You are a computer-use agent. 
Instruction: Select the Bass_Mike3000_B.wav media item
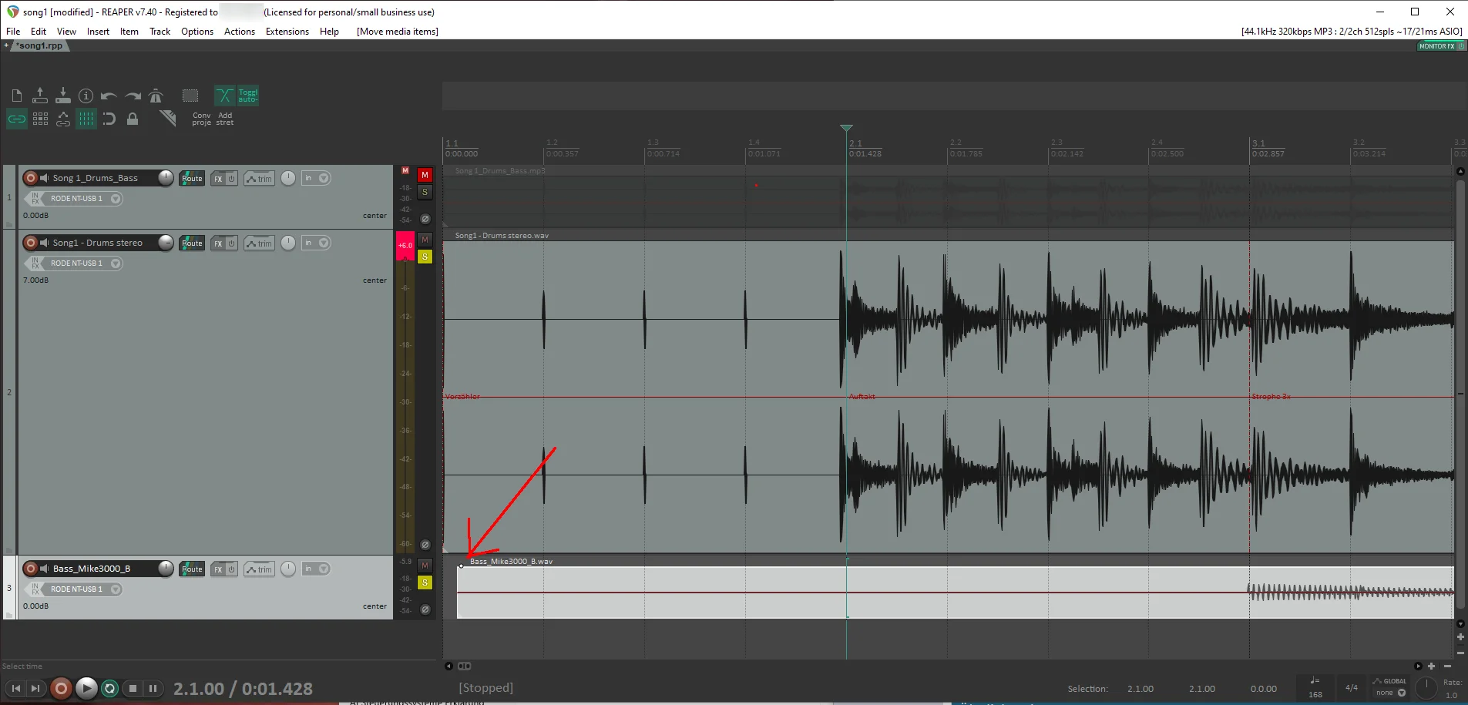pos(955,592)
